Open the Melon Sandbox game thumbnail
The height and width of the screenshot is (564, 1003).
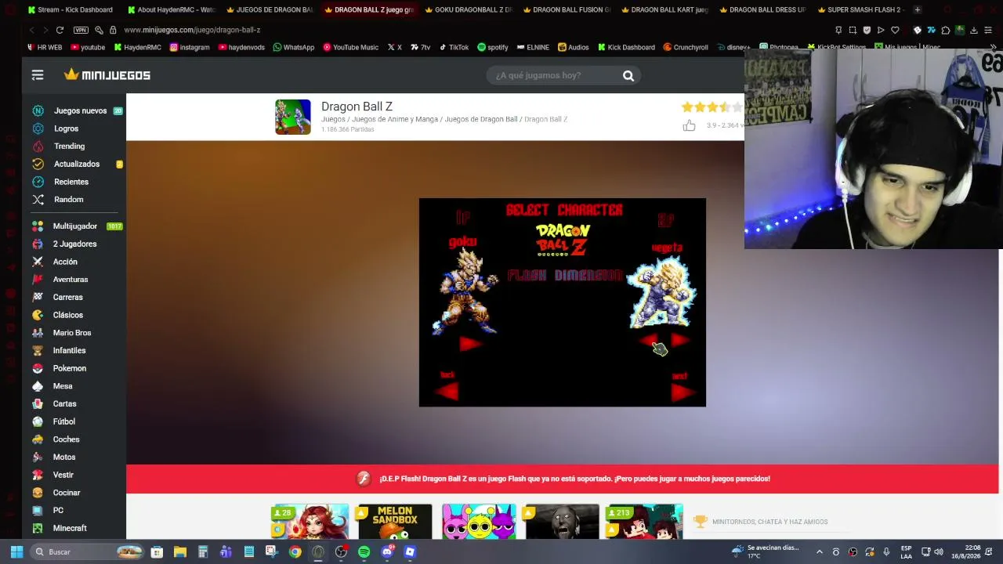tap(395, 522)
